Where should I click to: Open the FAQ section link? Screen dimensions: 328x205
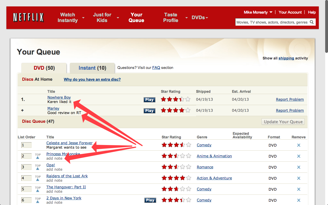point(156,68)
